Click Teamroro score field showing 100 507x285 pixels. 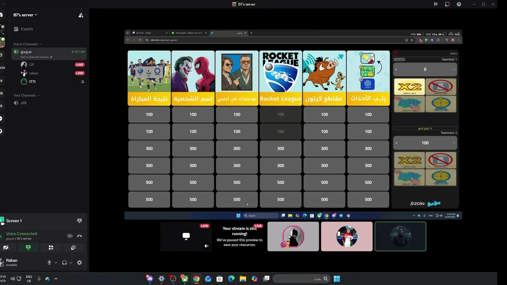pos(425,143)
